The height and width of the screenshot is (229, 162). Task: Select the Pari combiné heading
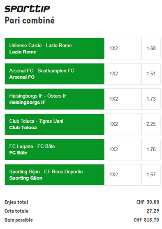click(30, 20)
